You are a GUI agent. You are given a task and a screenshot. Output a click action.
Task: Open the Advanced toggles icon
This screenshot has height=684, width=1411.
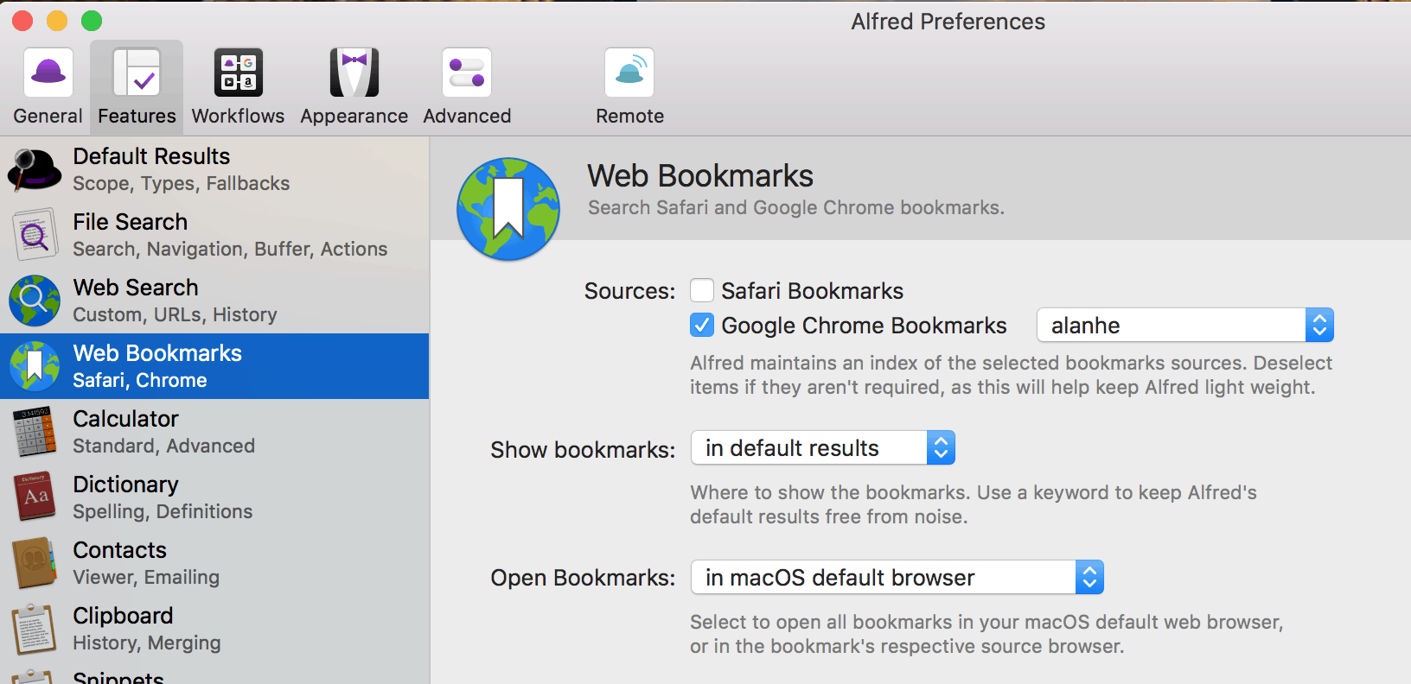click(x=467, y=73)
